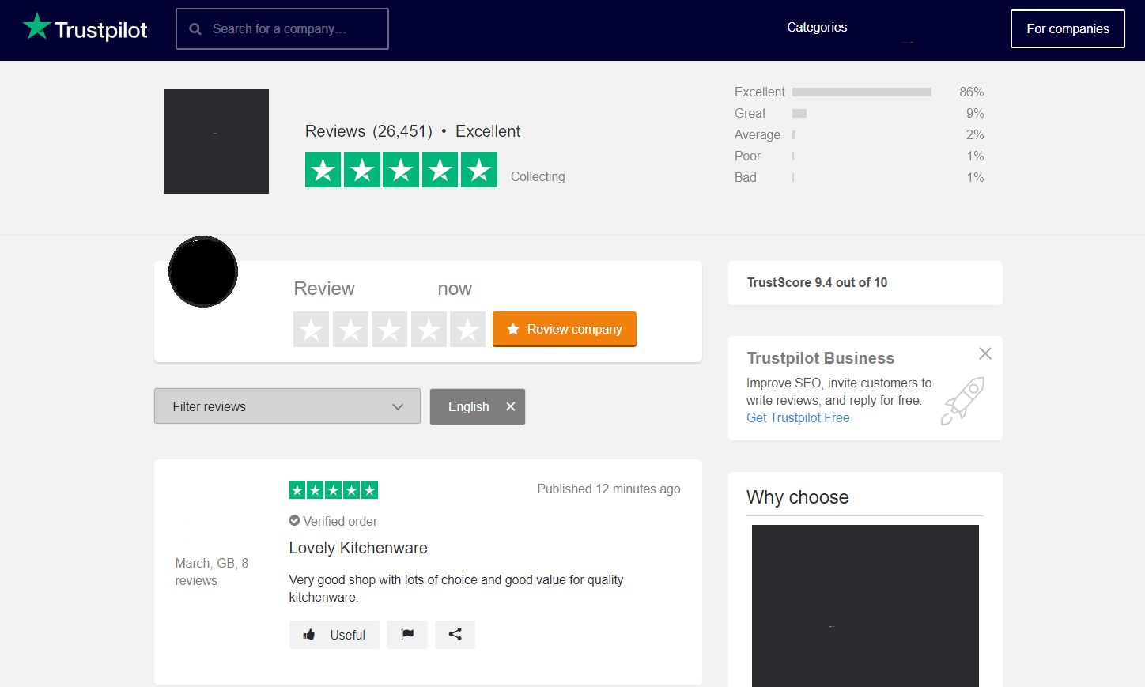Image resolution: width=1145 pixels, height=687 pixels.
Task: Click the Great rating percentage bar
Action: point(799,114)
